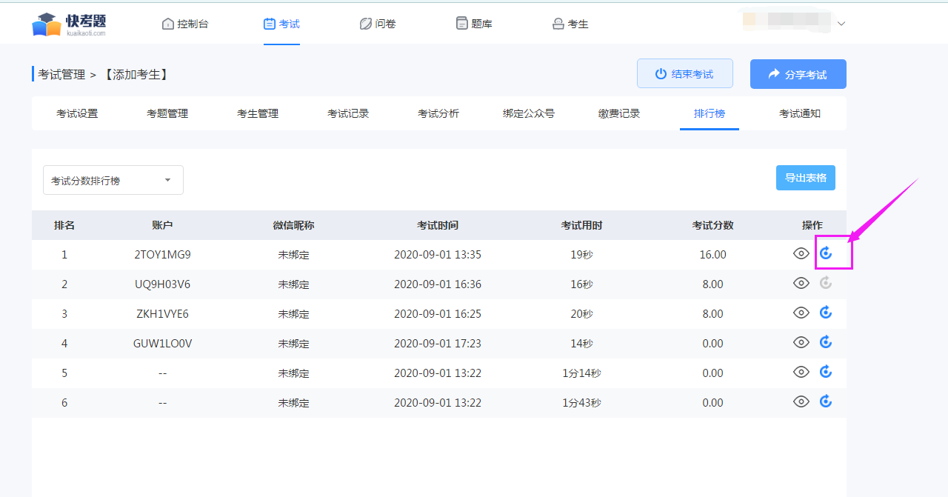Open the 控制台 dashboard menu
Viewport: 948px width, 497px height.
click(185, 24)
